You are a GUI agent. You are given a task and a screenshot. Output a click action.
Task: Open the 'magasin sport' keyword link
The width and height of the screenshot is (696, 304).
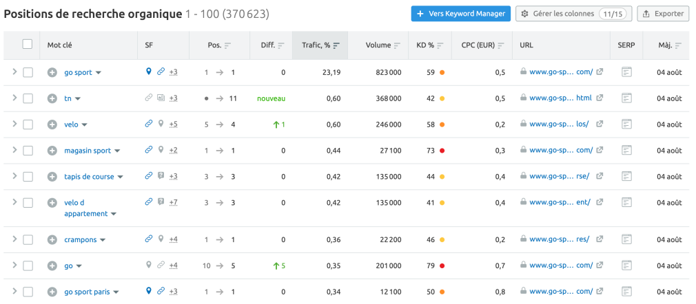88,151
